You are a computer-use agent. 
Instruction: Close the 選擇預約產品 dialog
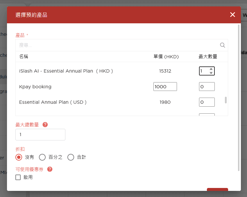(232, 15)
